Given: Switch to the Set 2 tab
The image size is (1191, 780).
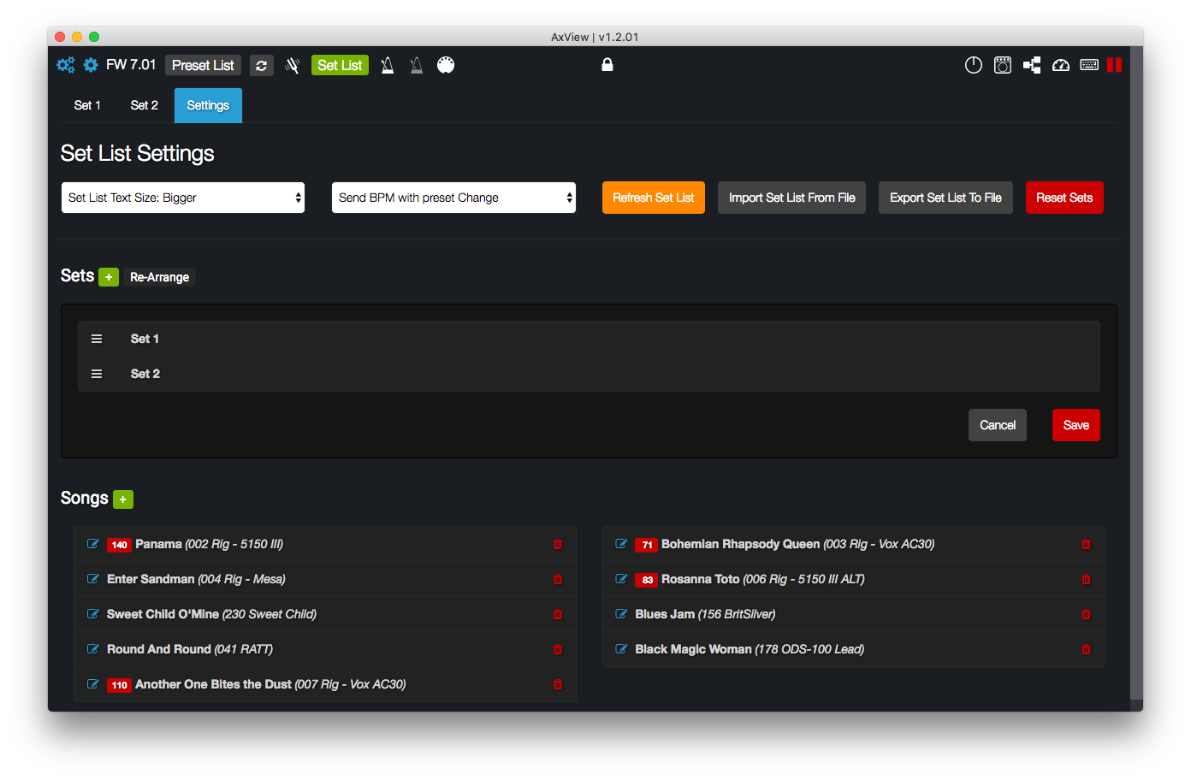Looking at the screenshot, I should pos(144,105).
